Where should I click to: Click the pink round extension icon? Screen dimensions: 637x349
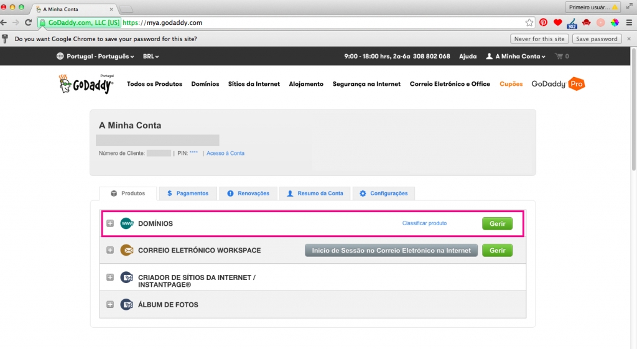(x=600, y=23)
